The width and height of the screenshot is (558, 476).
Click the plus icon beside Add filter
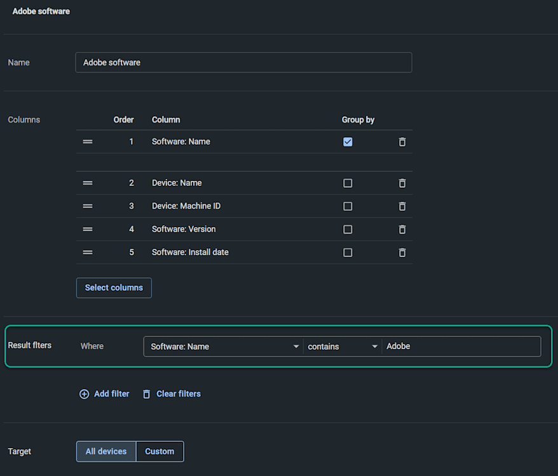pyautogui.click(x=84, y=394)
